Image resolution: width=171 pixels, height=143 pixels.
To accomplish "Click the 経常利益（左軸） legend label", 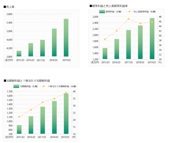I will [x=114, y=11].
